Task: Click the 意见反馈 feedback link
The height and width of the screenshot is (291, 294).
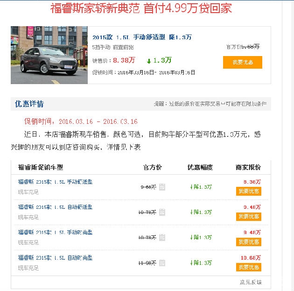Action: [x=251, y=282]
